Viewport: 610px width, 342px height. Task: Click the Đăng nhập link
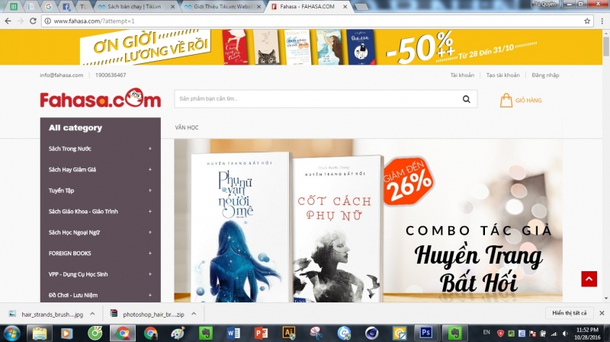click(545, 75)
